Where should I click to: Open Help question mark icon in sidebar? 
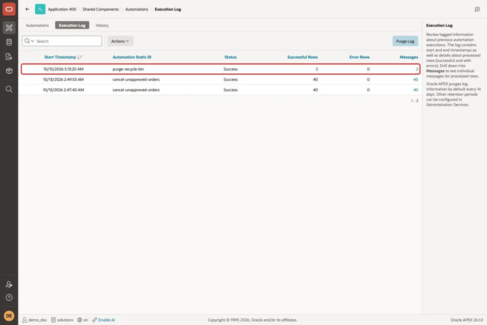(9, 298)
